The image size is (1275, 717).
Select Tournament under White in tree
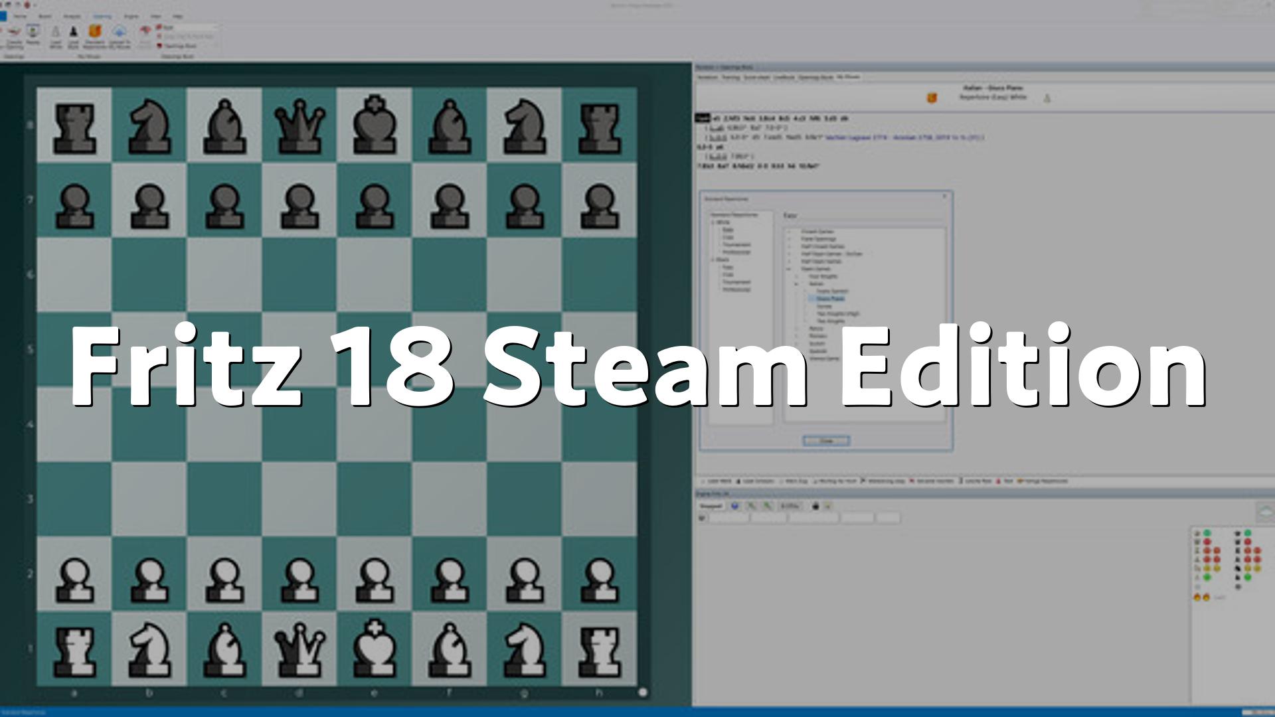737,244
